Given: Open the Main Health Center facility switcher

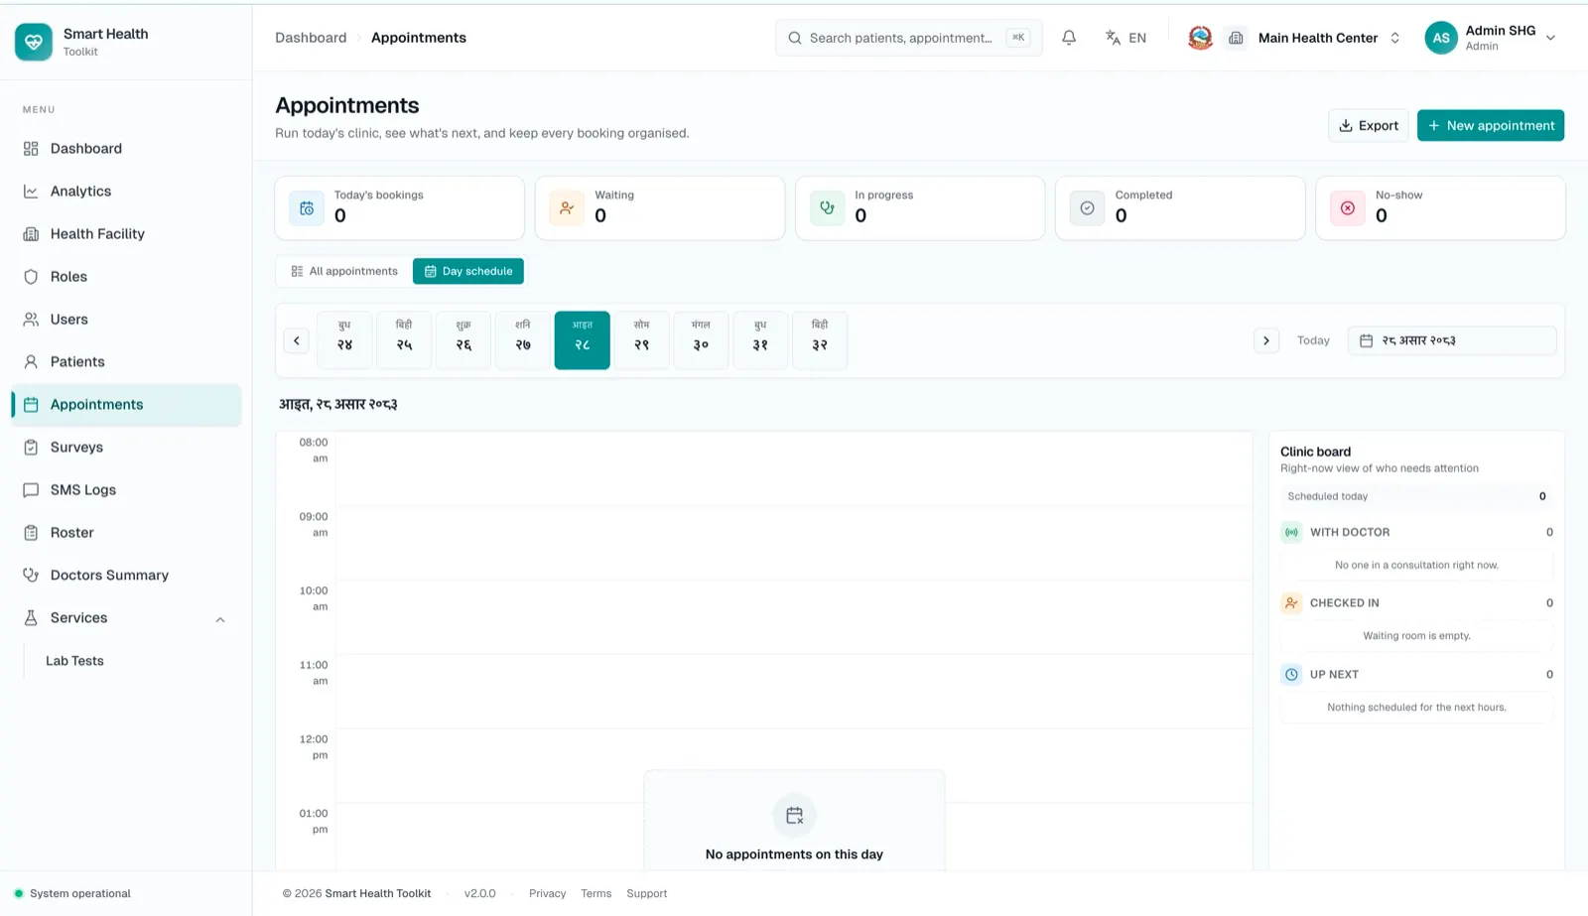Looking at the screenshot, I should click(1317, 38).
